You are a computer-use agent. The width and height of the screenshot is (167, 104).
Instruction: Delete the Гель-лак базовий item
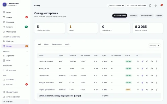156,61
